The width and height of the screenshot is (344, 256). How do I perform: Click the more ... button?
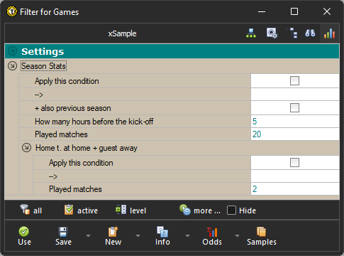point(200,210)
